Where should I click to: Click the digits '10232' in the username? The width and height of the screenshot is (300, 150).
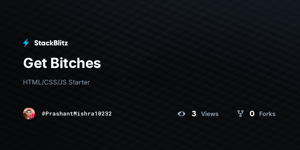pos(104,114)
